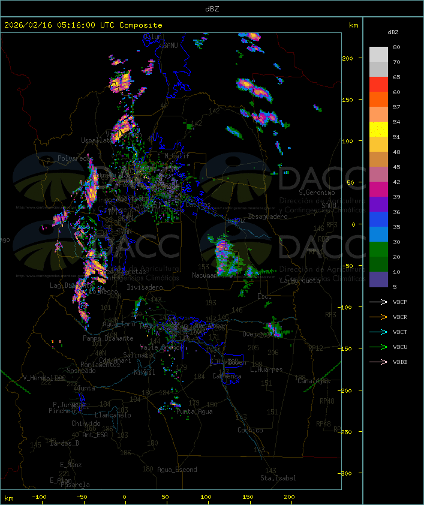Click the Punta_Agua map label

(x=194, y=411)
